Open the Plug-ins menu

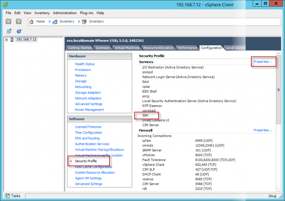(87, 13)
